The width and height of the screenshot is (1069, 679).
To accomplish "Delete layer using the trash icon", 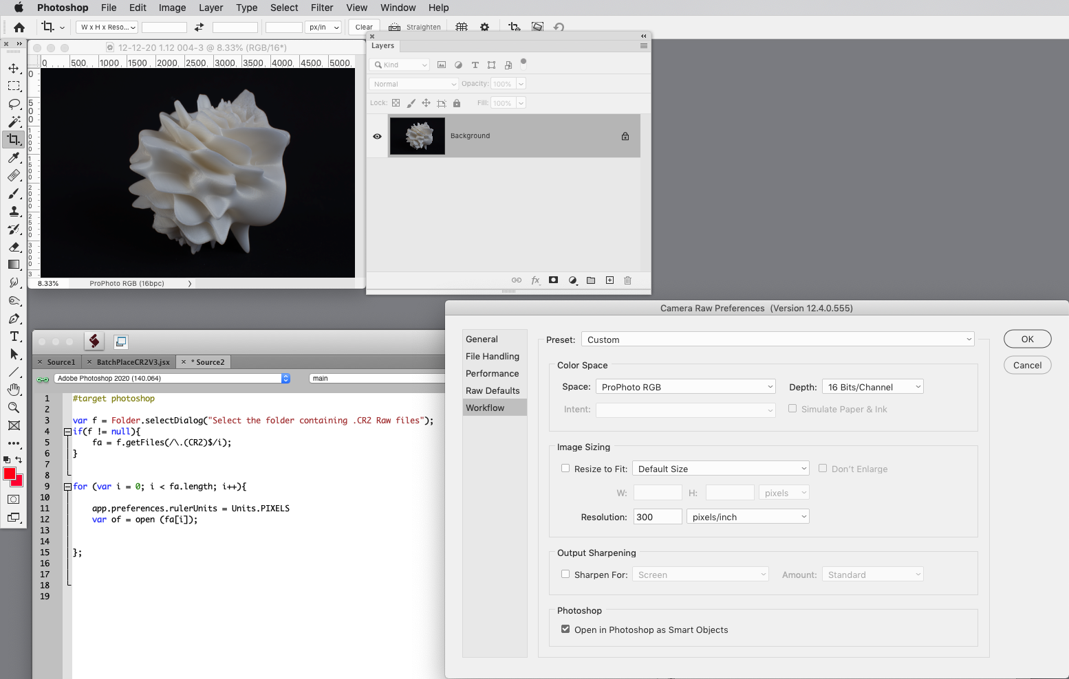I will point(627,280).
